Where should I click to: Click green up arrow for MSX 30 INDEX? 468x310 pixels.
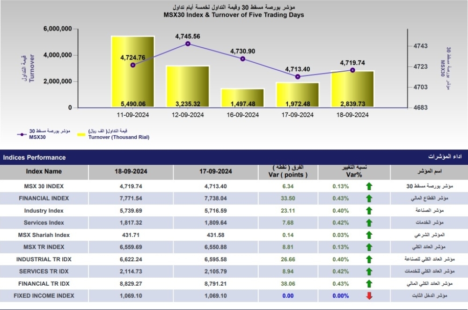pos(369,186)
